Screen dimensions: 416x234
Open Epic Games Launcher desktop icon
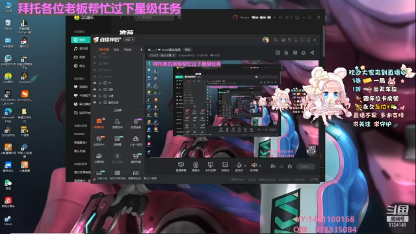pyautogui.click(x=8, y=97)
